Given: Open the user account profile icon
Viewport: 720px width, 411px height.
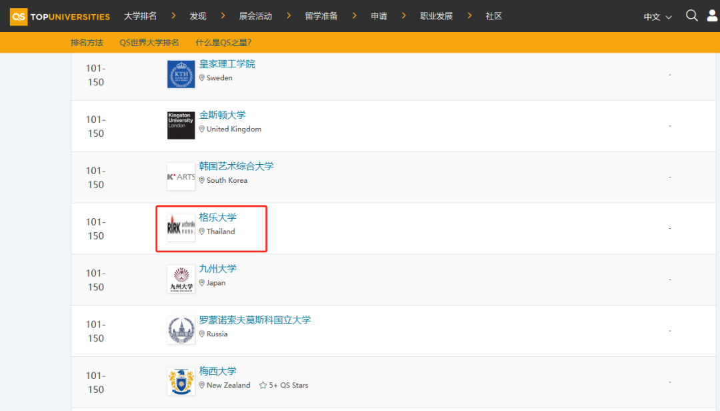Looking at the screenshot, I should point(713,16).
